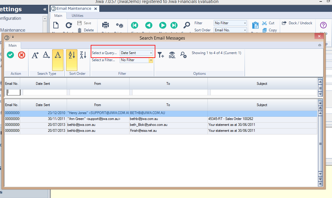The width and height of the screenshot is (332, 198).
Task: Expand the Select a Filter dropdown
Action: [x=151, y=60]
